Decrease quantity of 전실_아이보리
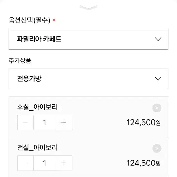This screenshot has height=177, width=177. 25,163
